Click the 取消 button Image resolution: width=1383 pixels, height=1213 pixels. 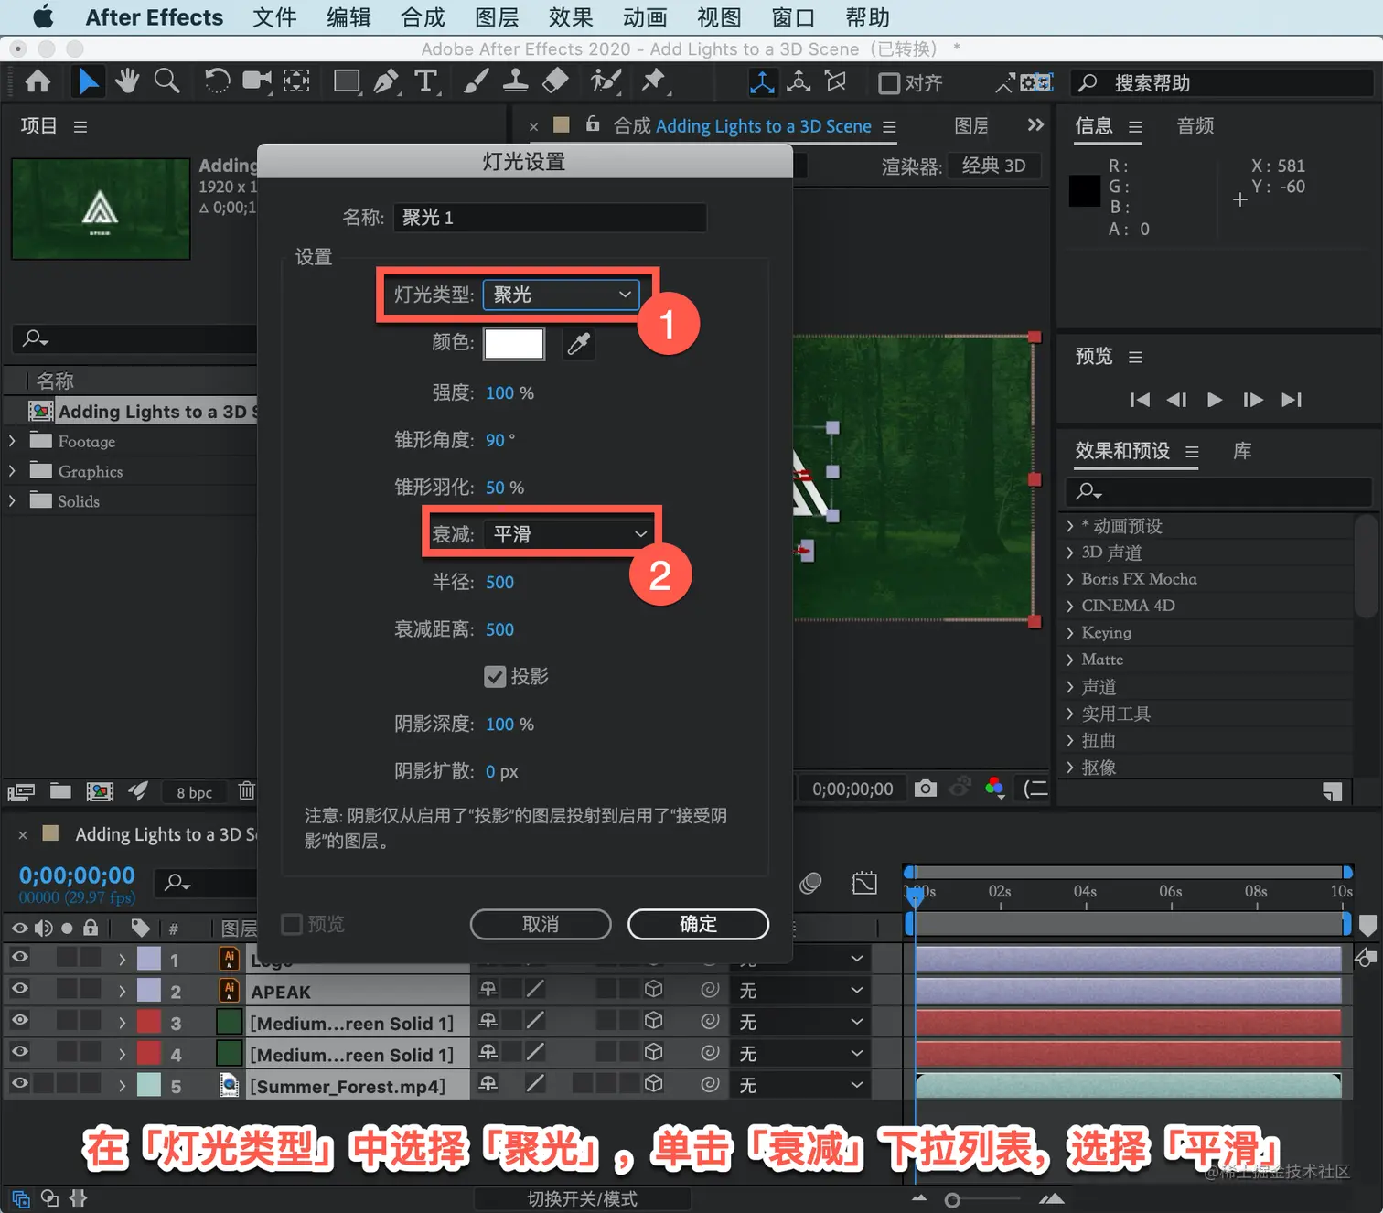[x=541, y=924]
